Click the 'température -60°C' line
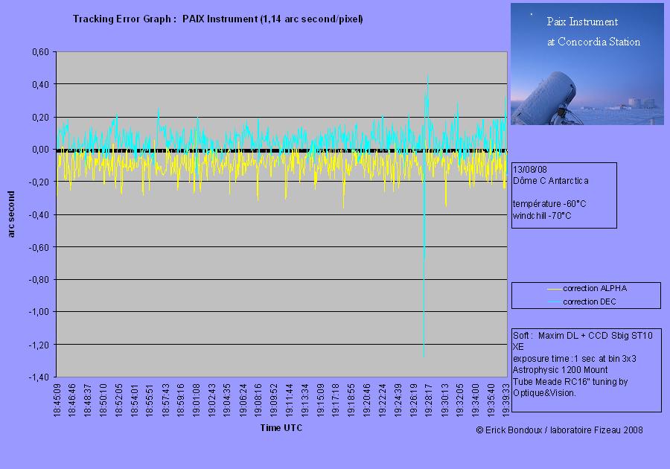This screenshot has width=670, height=469. [x=549, y=204]
